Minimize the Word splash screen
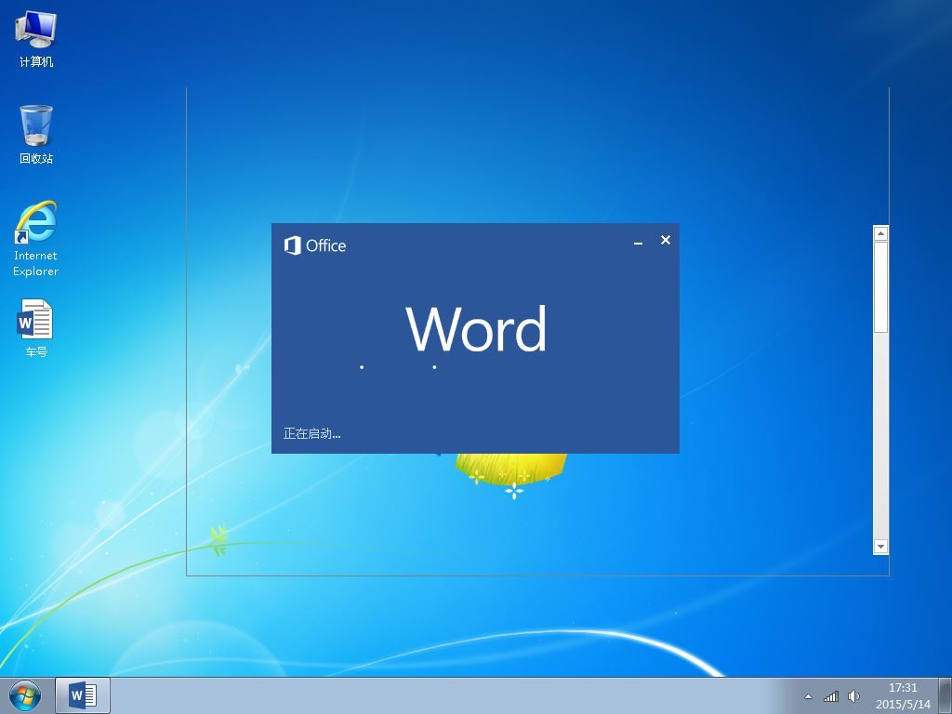The width and height of the screenshot is (952, 714). coord(638,241)
